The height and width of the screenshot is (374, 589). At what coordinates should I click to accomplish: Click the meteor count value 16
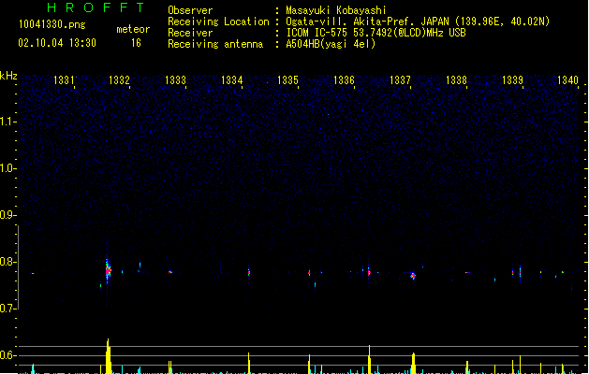click(136, 43)
